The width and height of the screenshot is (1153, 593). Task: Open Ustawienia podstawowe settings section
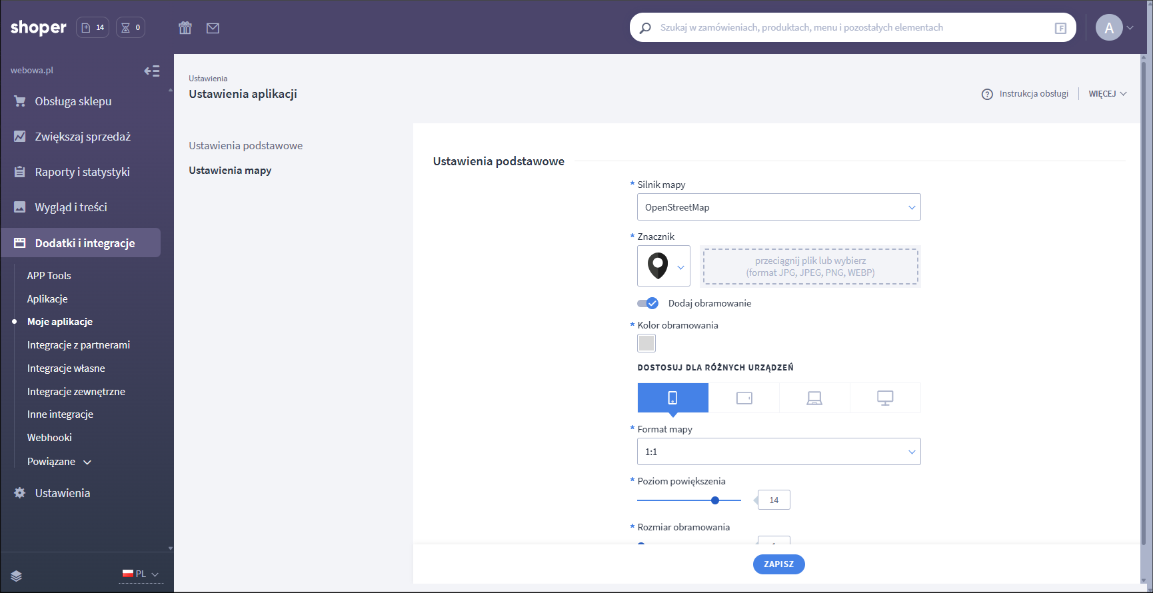[245, 146]
